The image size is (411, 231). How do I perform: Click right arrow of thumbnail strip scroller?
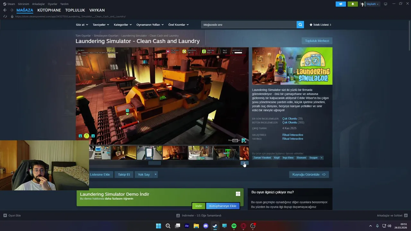click(x=245, y=163)
